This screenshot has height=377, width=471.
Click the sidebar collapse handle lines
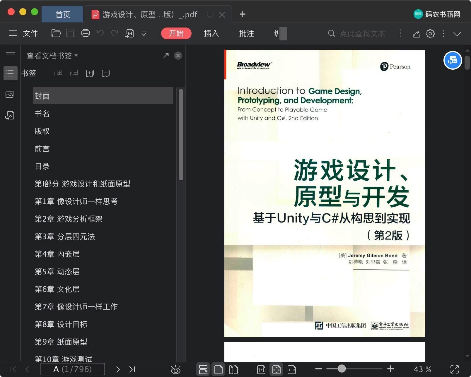click(x=11, y=53)
